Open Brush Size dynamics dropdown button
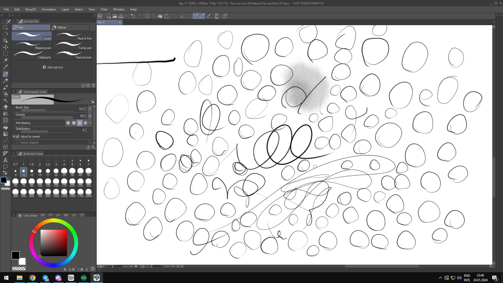This screenshot has width=503, height=283. pos(90,109)
